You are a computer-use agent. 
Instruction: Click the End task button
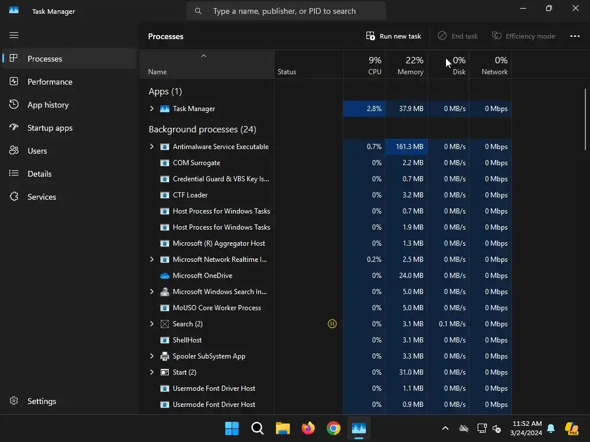coord(458,36)
